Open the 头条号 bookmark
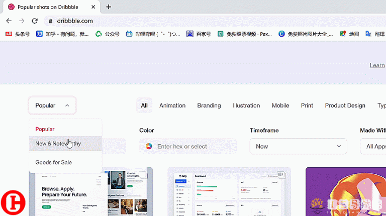Image resolution: width=386 pixels, height=216 pixels. (x=18, y=34)
